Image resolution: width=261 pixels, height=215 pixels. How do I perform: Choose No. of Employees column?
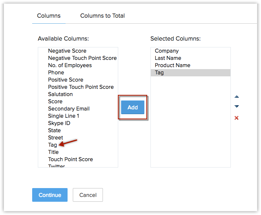(70, 65)
